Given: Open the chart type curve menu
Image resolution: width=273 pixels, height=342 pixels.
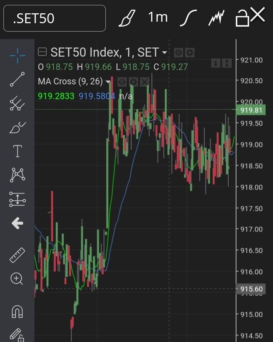Looking at the screenshot, I should point(188,18).
